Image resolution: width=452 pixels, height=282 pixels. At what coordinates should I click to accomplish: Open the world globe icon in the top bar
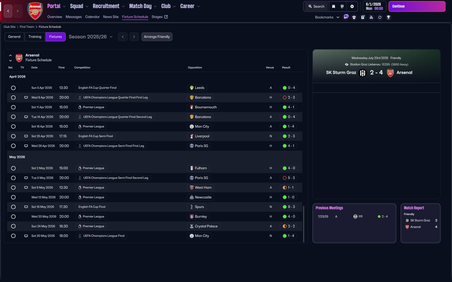tap(342, 6)
